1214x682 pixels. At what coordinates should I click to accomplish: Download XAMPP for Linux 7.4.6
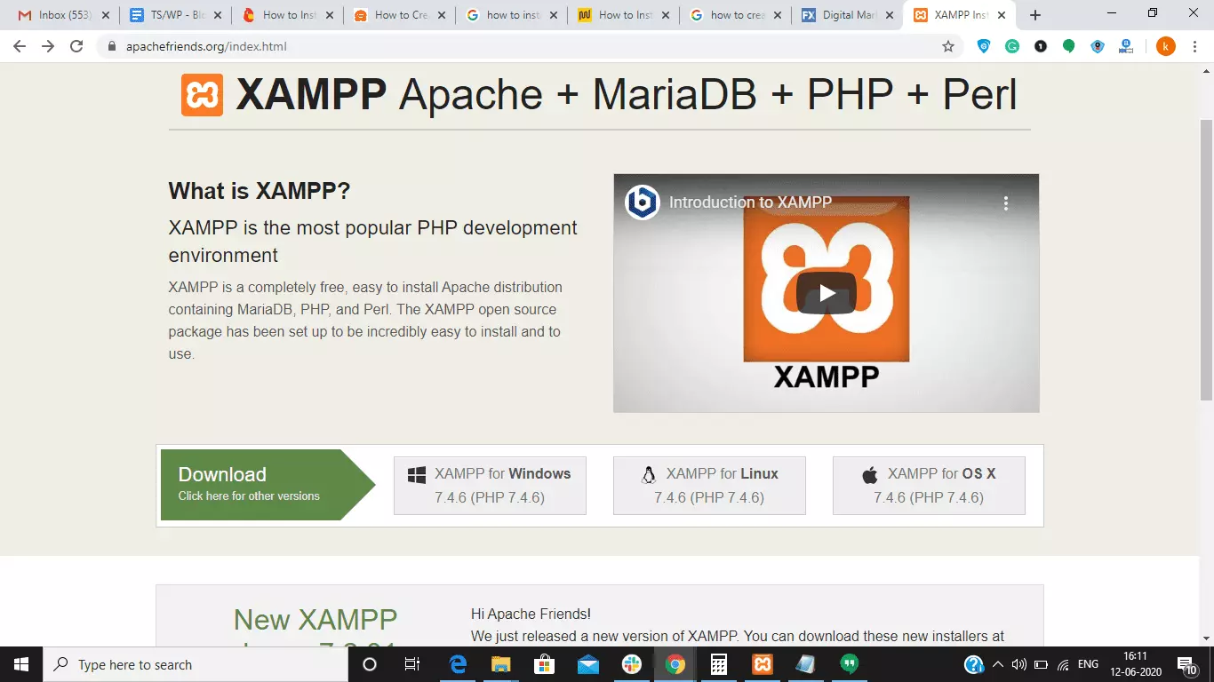[x=709, y=485]
